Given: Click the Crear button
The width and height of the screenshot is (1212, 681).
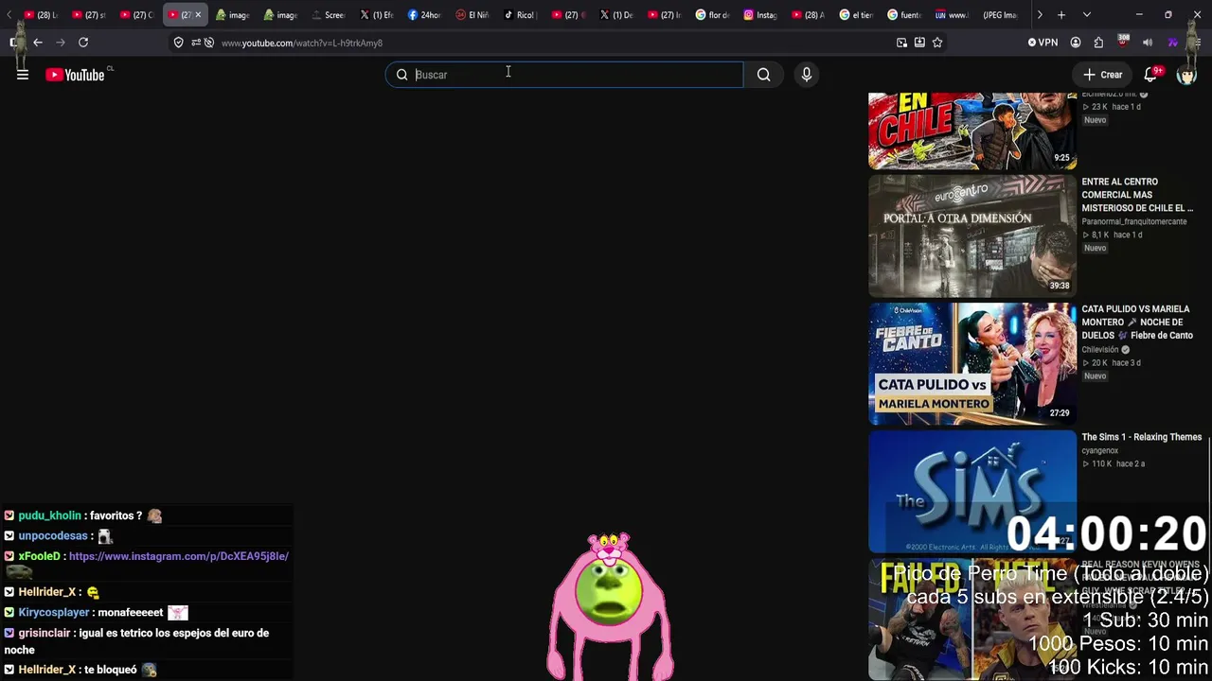Looking at the screenshot, I should tap(1103, 75).
